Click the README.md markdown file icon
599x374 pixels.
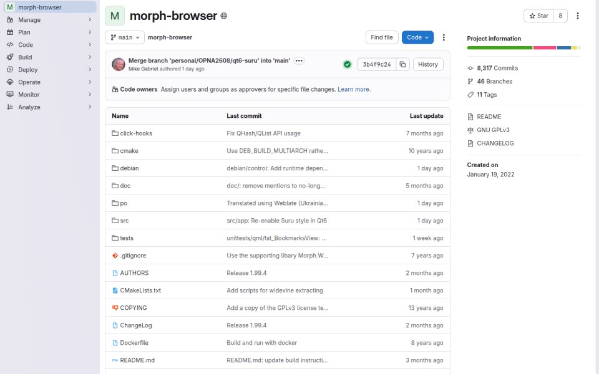point(115,360)
